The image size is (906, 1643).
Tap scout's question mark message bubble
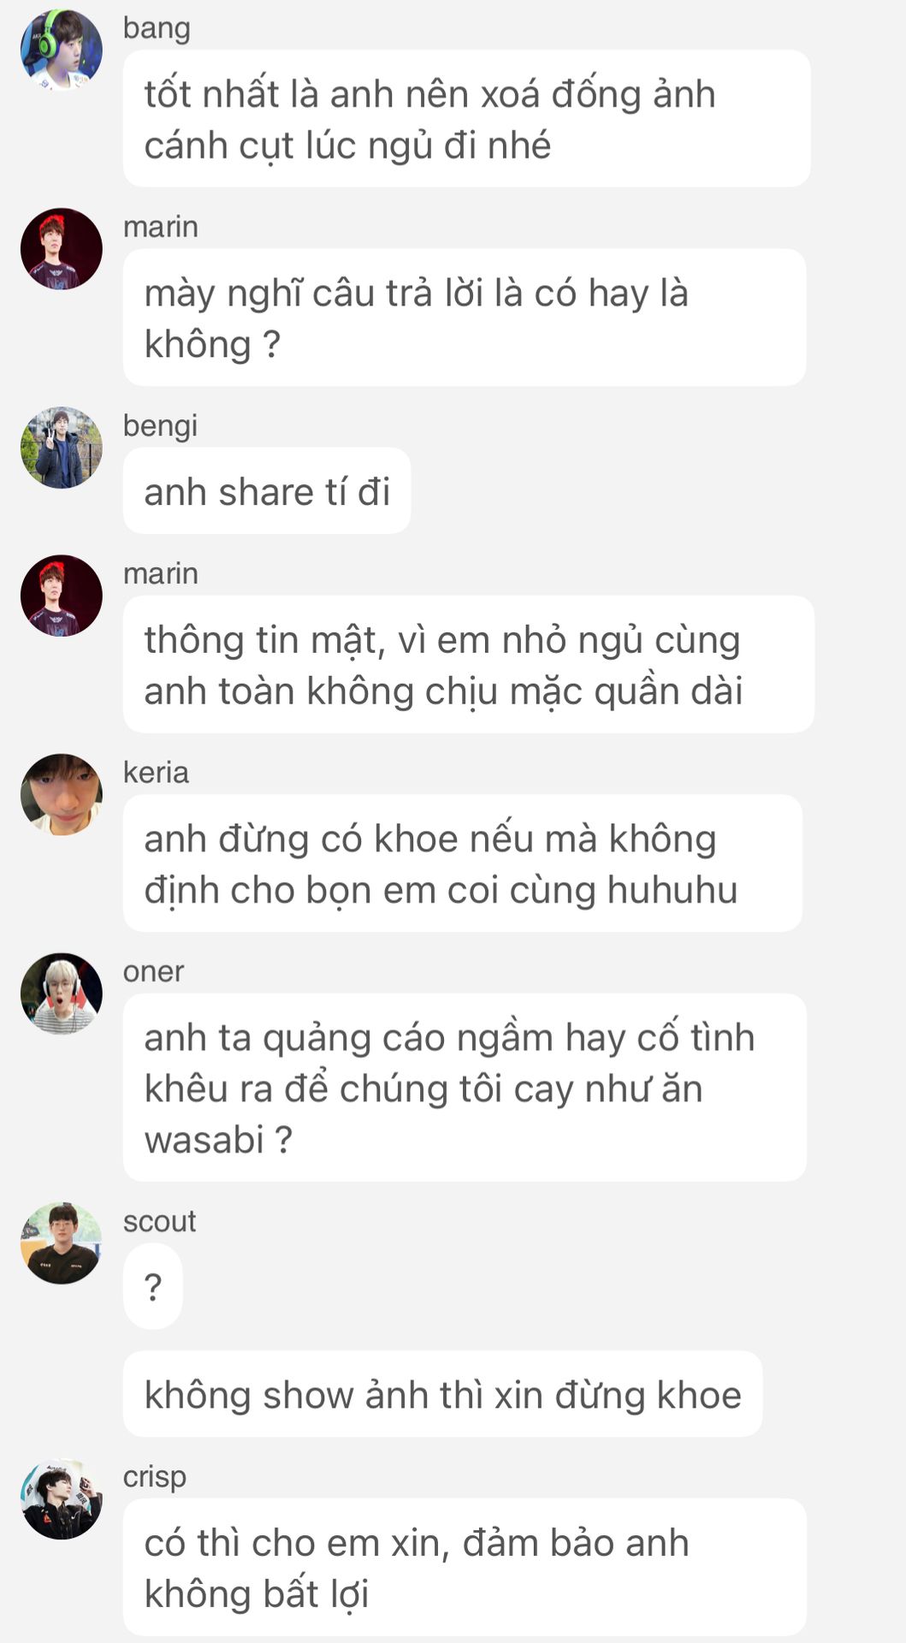[153, 1286]
